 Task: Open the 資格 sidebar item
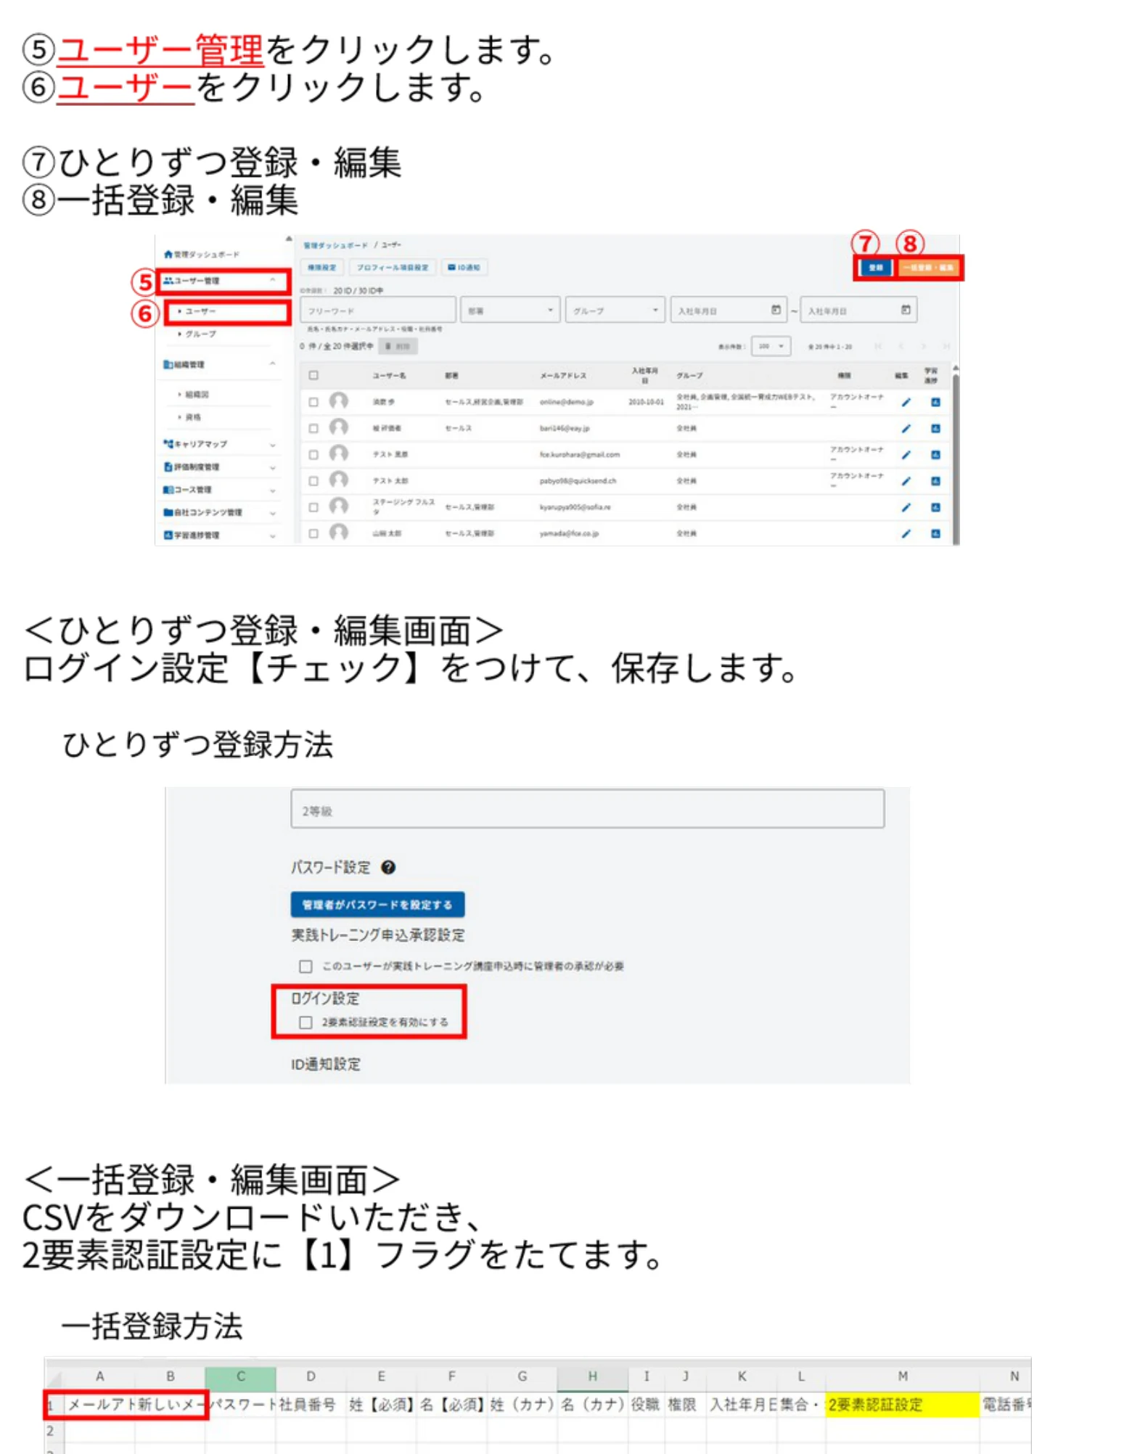[x=193, y=417]
